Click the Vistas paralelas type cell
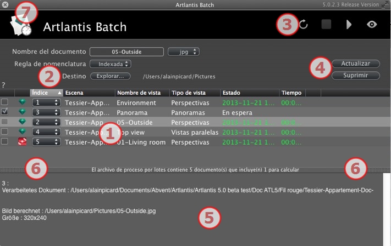391x246 pixels. tap(195, 133)
